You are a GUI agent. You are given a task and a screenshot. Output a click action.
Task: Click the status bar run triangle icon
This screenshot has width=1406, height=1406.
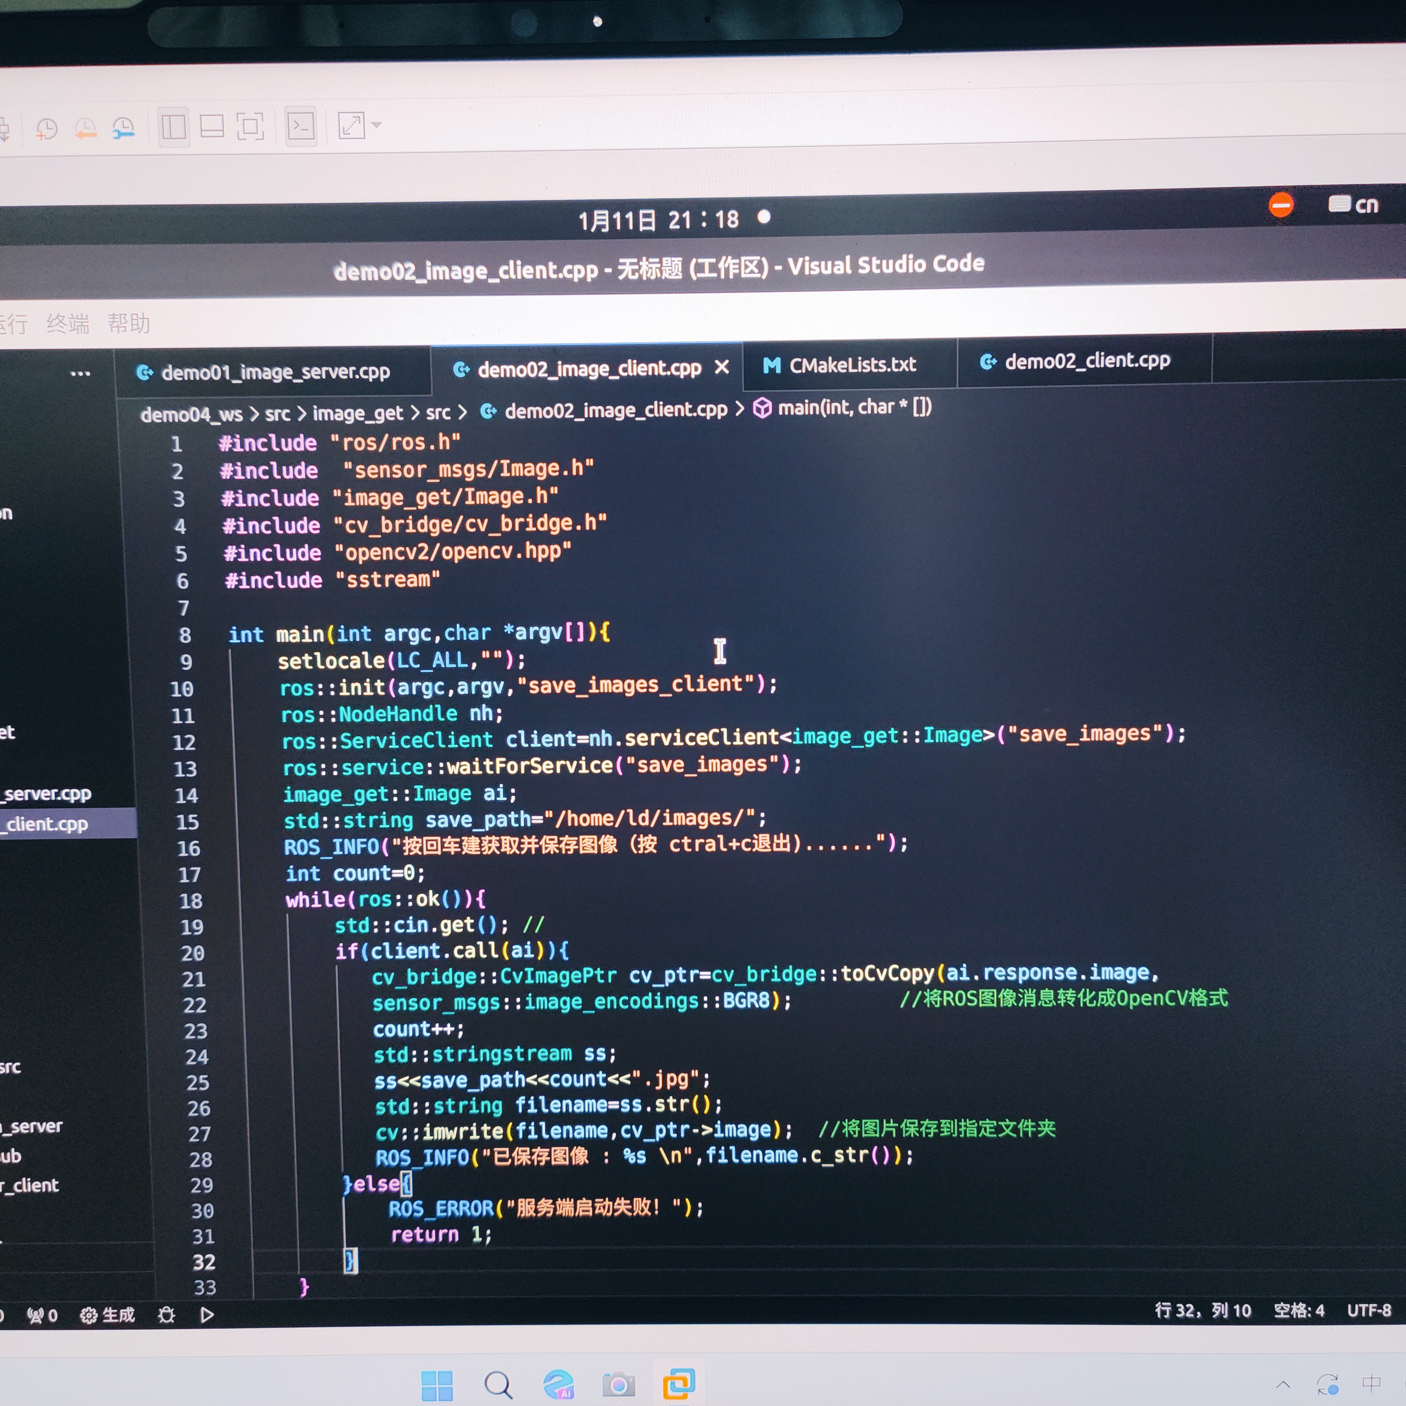(207, 1314)
